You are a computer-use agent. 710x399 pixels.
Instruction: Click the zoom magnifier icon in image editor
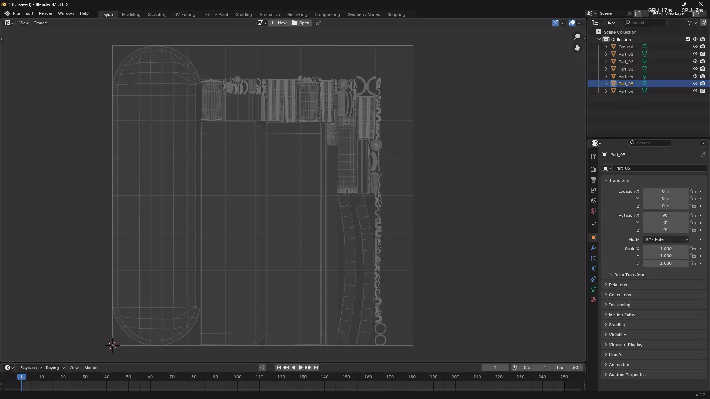tap(577, 37)
